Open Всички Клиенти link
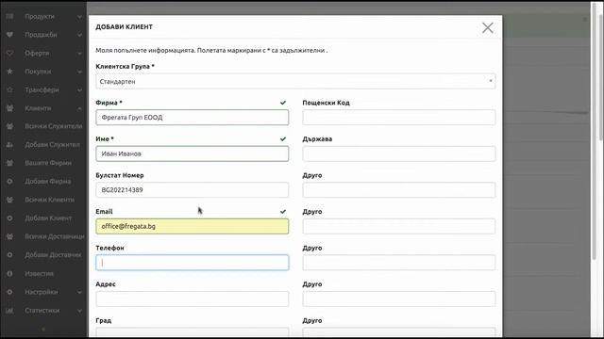The height and width of the screenshot is (339, 604). point(50,200)
